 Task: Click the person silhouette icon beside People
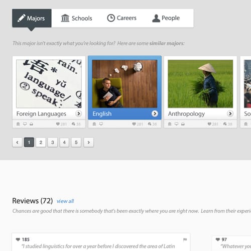coord(156,18)
